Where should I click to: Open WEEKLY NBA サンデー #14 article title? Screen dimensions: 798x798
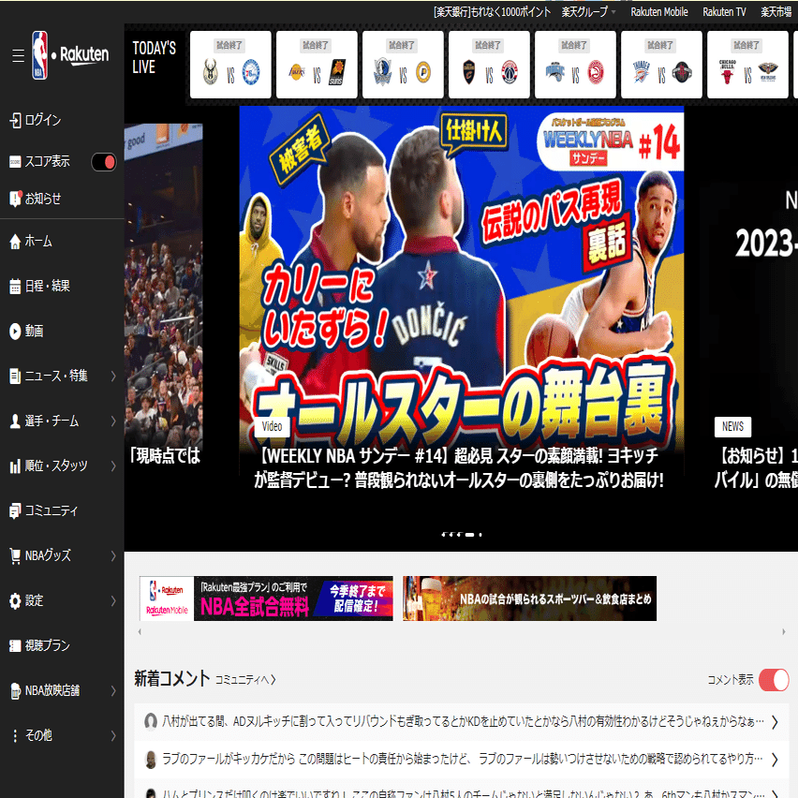pyautogui.click(x=461, y=467)
